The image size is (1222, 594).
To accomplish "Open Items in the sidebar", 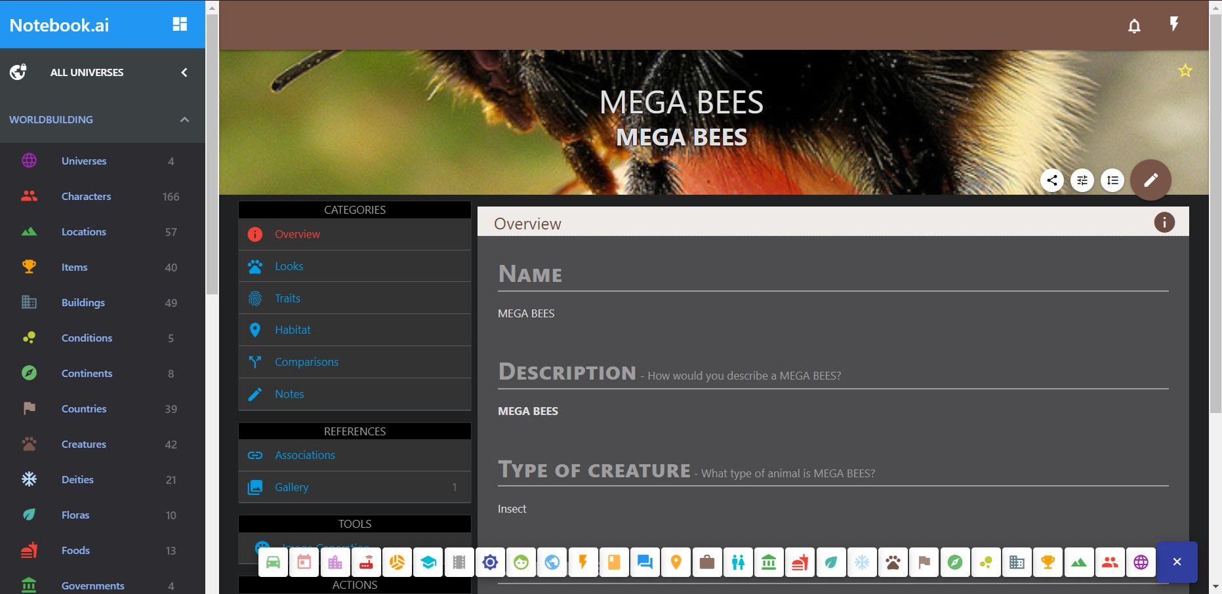I will pos(102,267).
